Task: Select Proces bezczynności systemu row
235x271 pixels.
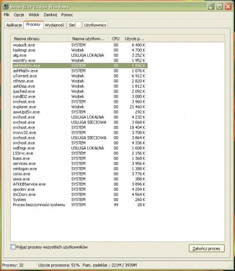Action: (x=79, y=205)
